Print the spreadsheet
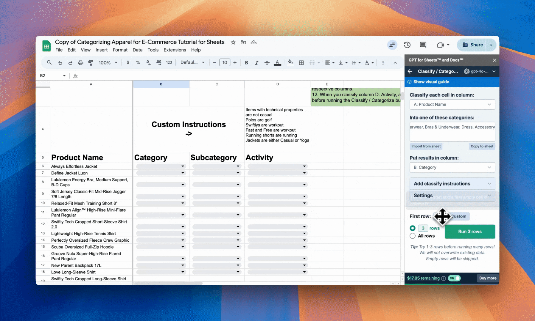This screenshot has height=321, width=535. point(80,63)
